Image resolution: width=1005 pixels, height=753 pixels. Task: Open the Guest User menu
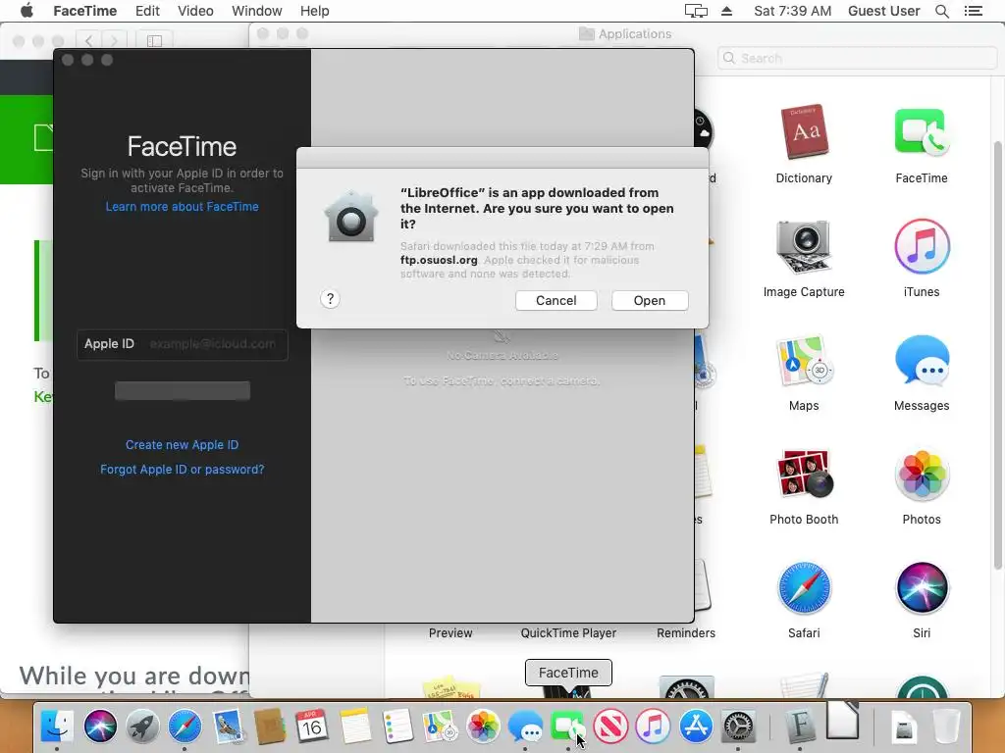(884, 11)
